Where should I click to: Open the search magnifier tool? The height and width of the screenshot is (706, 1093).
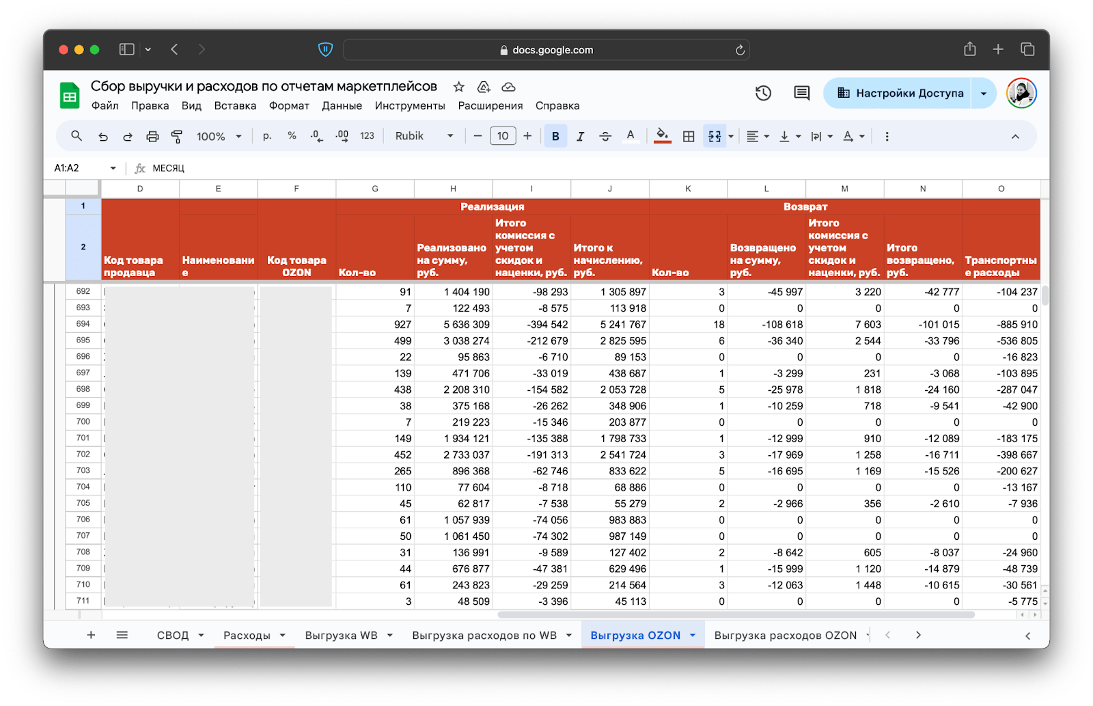[77, 136]
